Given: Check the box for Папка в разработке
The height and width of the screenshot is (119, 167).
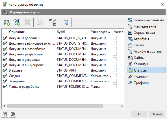Looking at the screenshot, I should [x=115, y=86].
